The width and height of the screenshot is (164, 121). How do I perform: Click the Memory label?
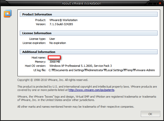(40, 62)
